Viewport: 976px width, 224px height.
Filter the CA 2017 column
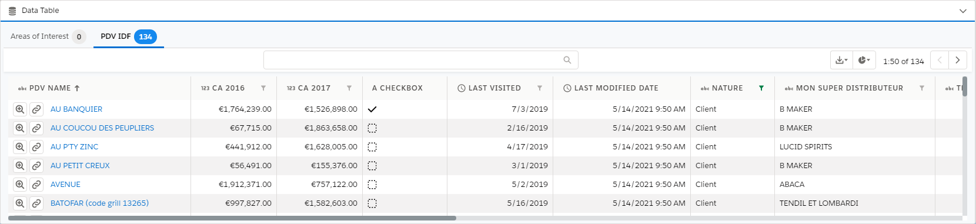click(349, 88)
